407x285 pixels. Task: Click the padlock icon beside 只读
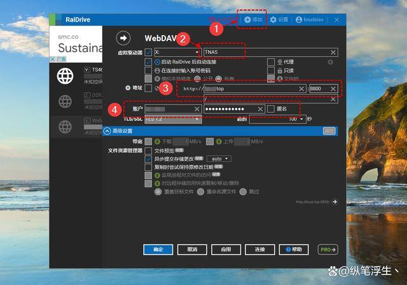(x=280, y=70)
